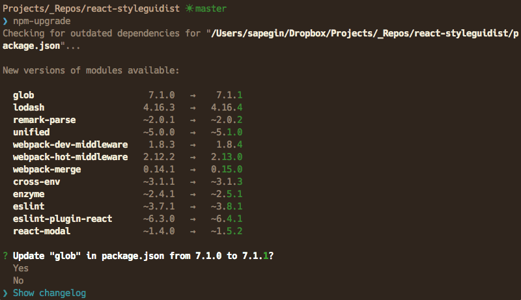Click the cross-env module name

point(36,182)
